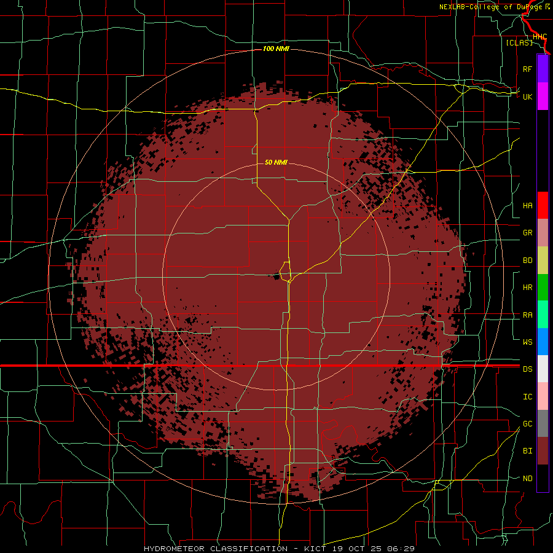
Task: Click the 50 NMI range ring label
Action: (276, 162)
